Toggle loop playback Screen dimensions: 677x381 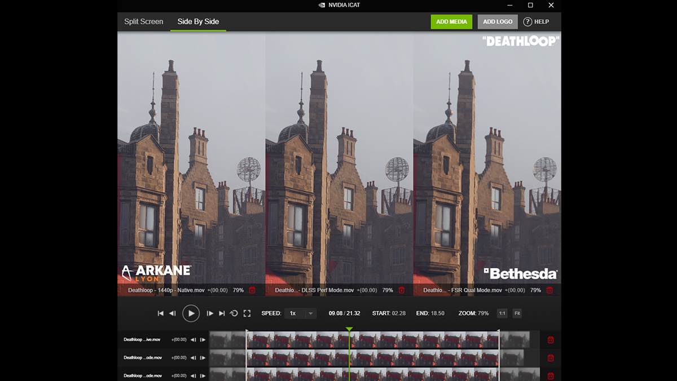[x=234, y=313]
